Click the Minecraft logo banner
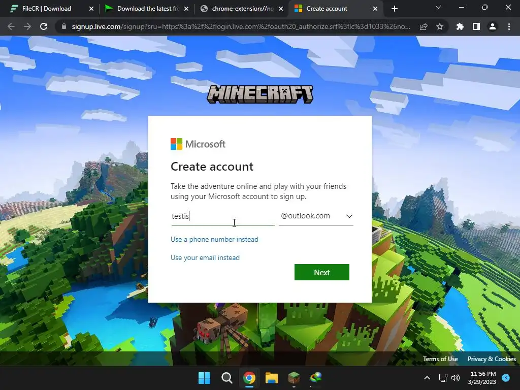The image size is (520, 390). [x=260, y=94]
